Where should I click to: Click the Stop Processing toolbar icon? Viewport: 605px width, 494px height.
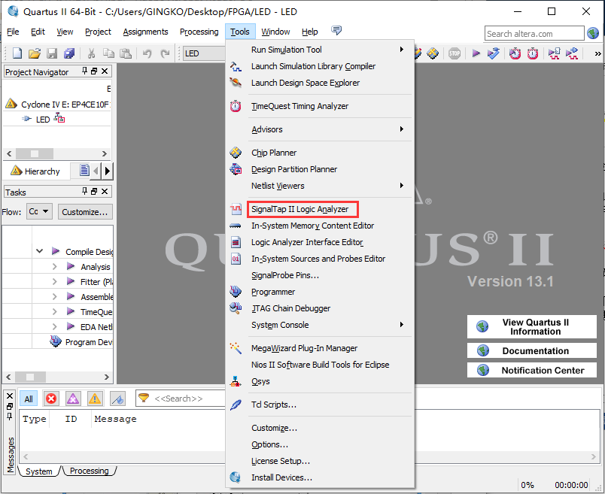[455, 53]
